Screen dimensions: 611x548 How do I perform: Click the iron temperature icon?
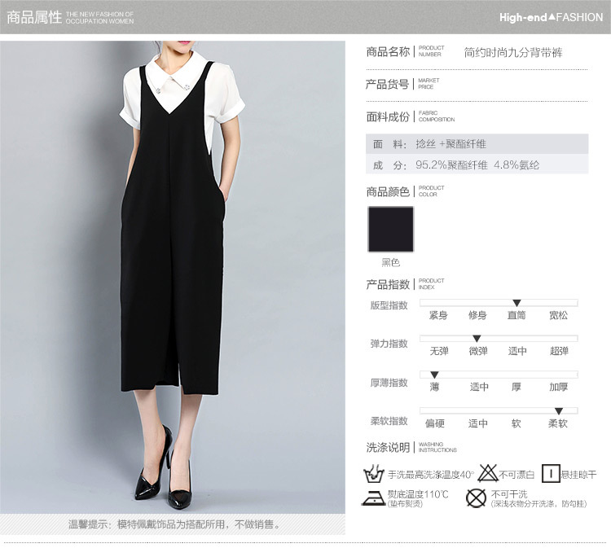point(373,498)
